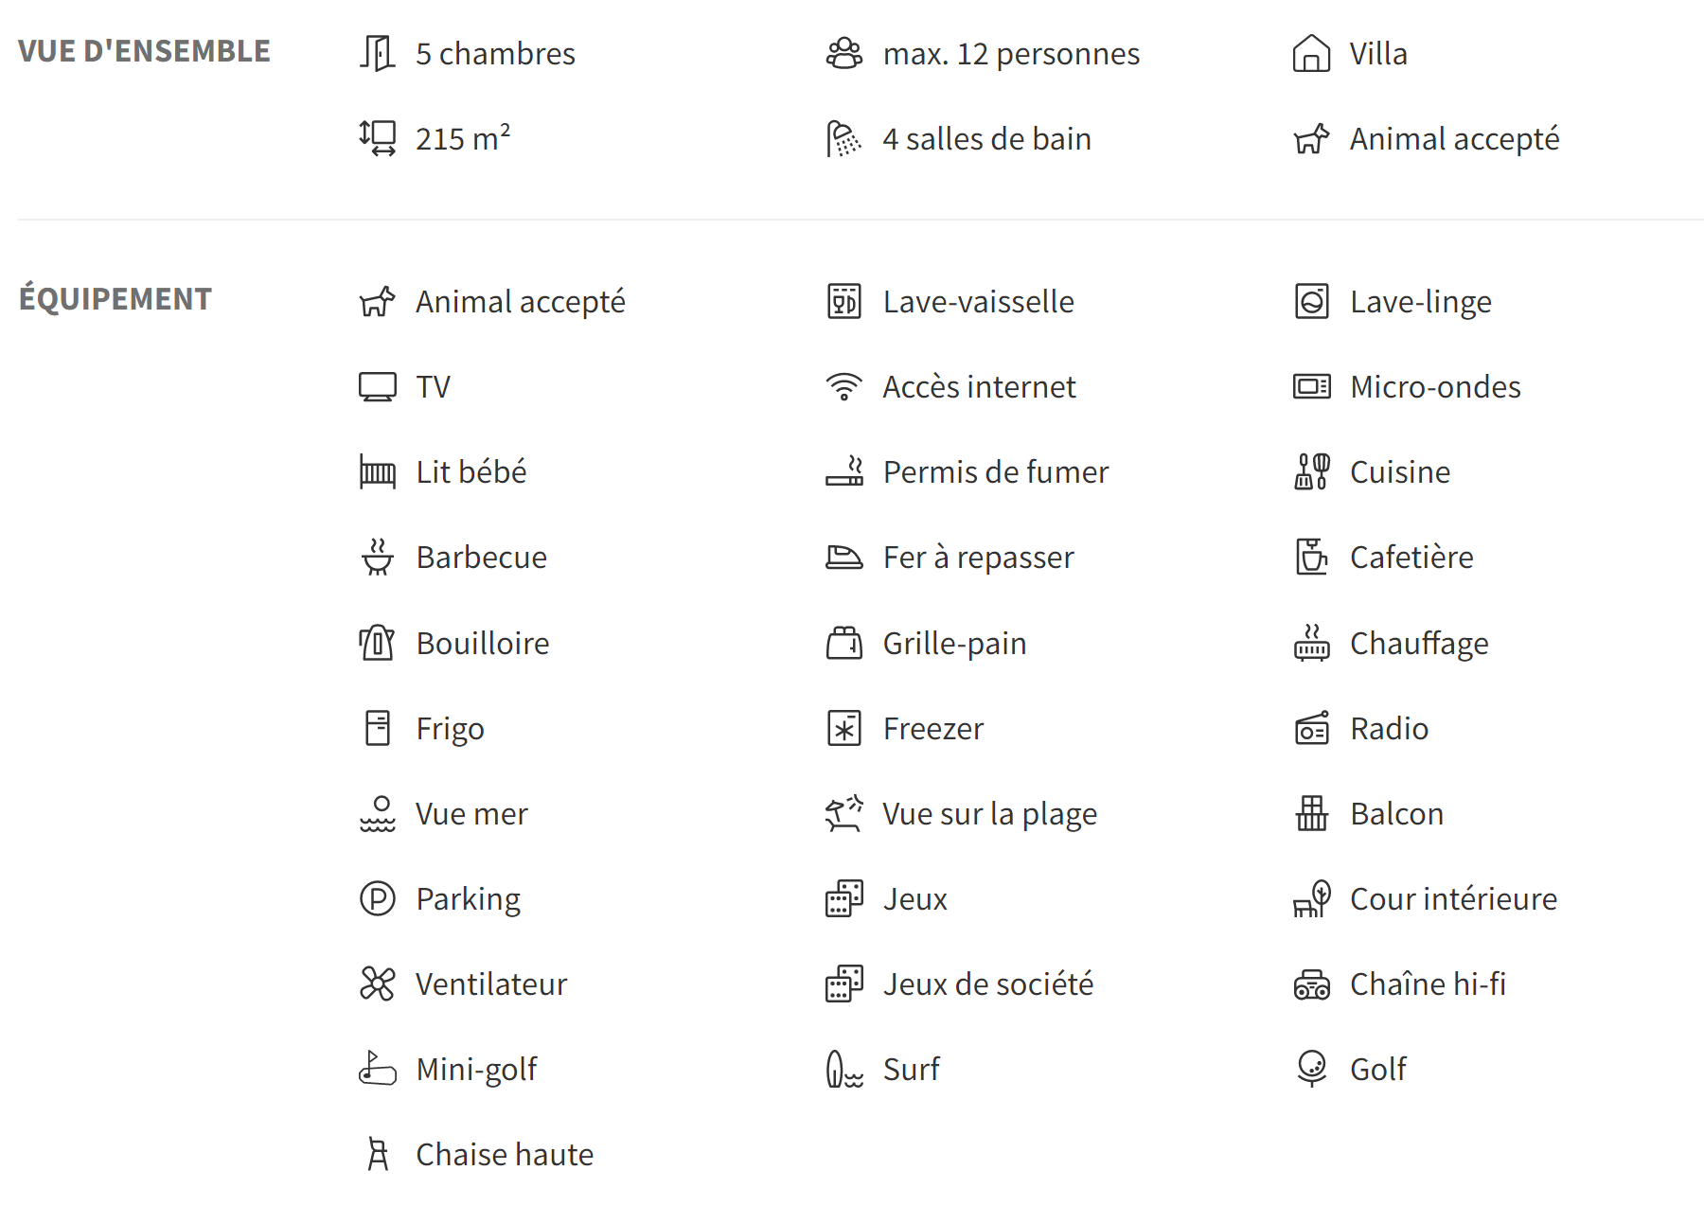Click the snowflake Freezer icon
1704x1223 pixels.
click(x=844, y=728)
